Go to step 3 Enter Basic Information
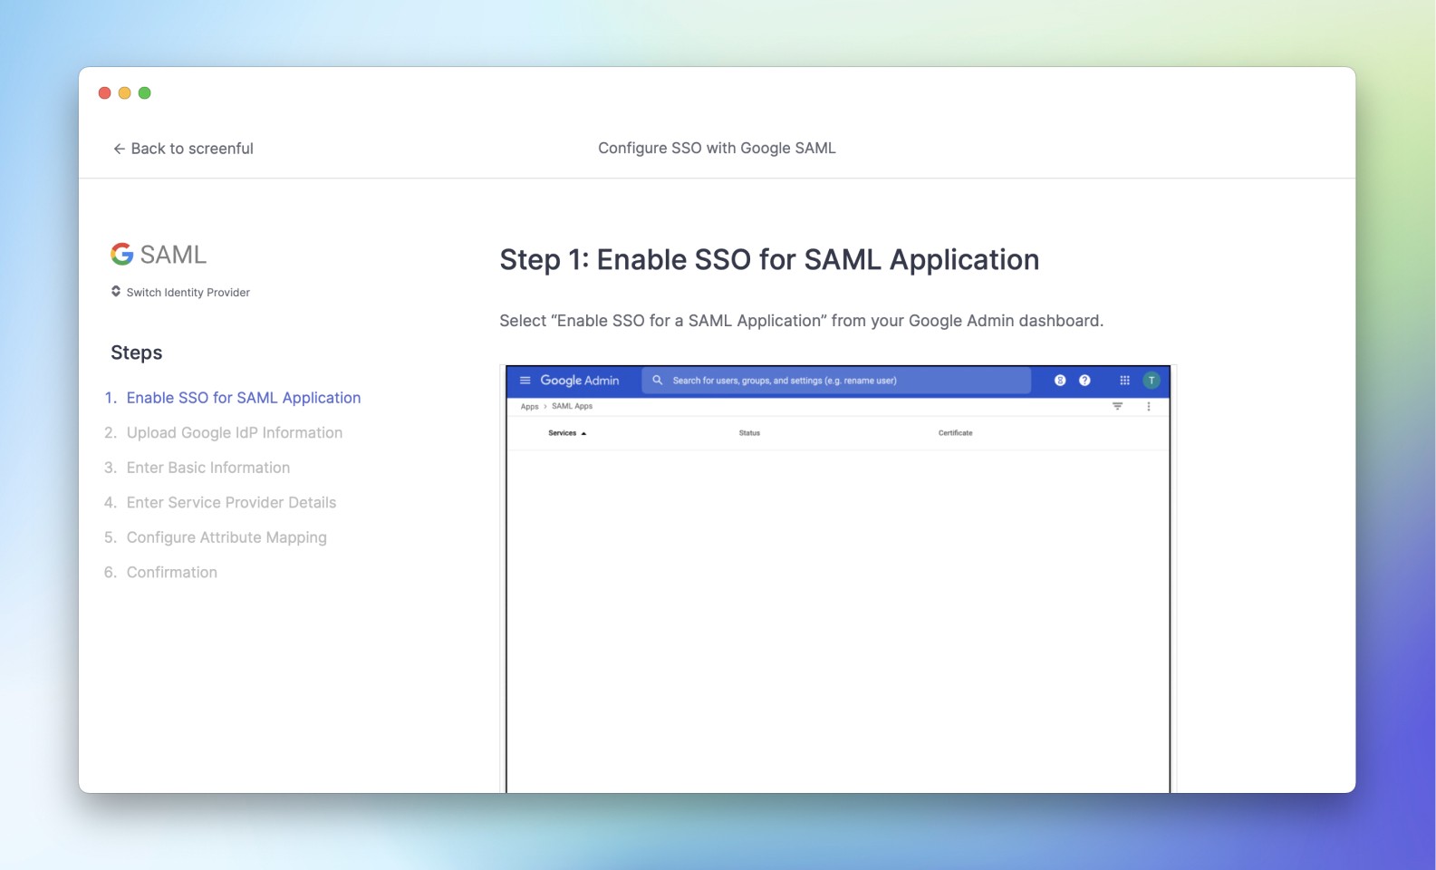This screenshot has height=870, width=1436. pyautogui.click(x=198, y=468)
